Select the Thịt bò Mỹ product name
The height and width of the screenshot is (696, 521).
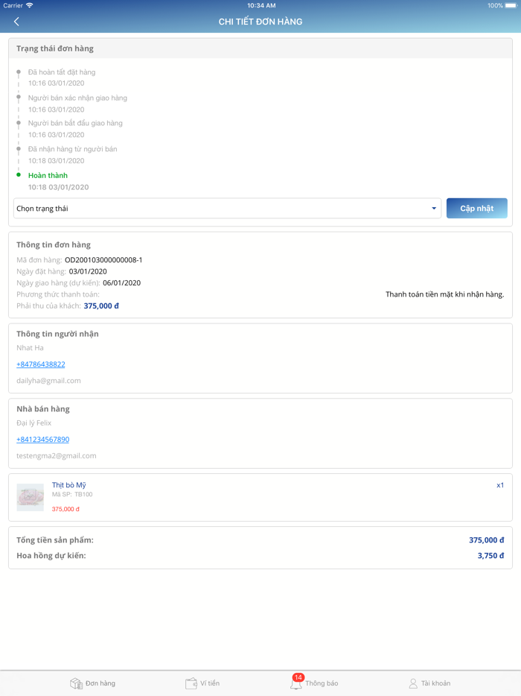pos(69,485)
